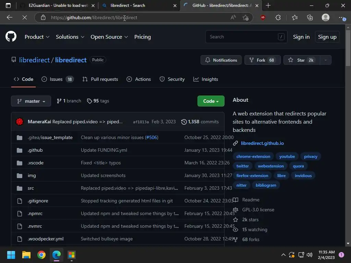
Task: Open green Code clone dropdown
Action: [211, 101]
